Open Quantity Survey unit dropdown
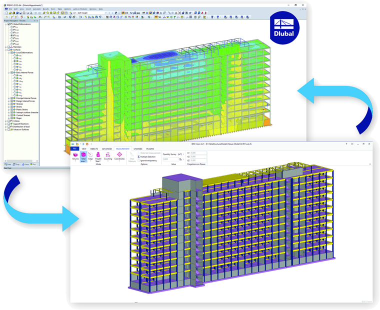The height and width of the screenshot is (310, 380). pyautogui.click(x=183, y=154)
